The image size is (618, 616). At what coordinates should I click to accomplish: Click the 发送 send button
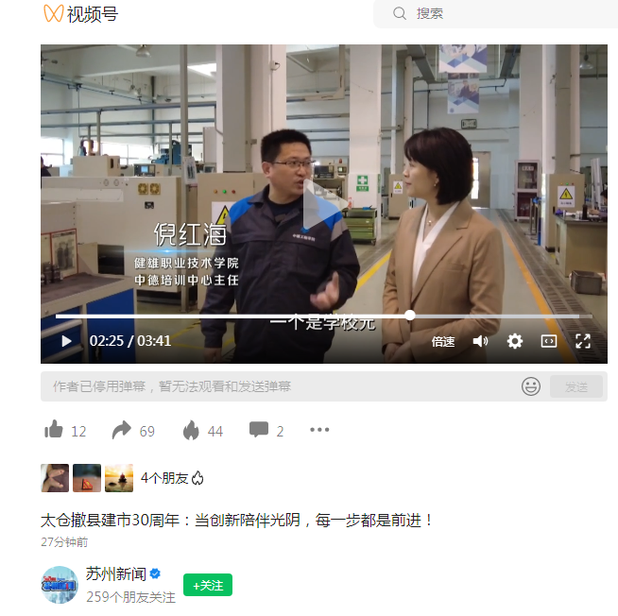[576, 386]
